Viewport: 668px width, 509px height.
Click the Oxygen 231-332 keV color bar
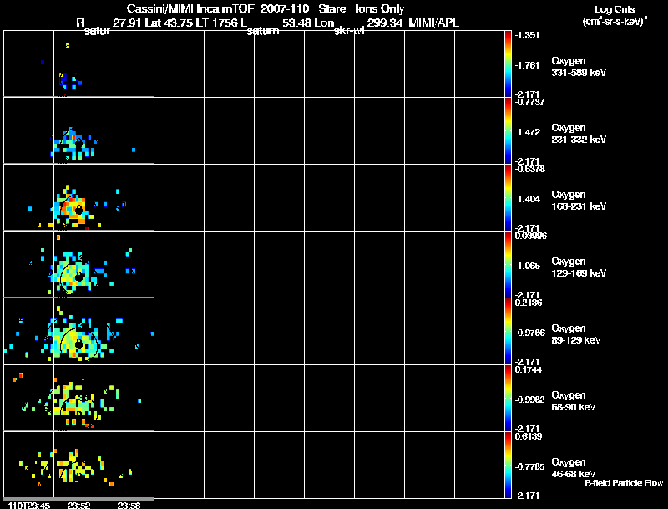click(x=508, y=130)
